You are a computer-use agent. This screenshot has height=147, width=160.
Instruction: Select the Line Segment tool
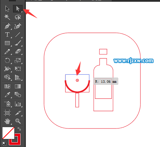pyautogui.click(x=18, y=35)
